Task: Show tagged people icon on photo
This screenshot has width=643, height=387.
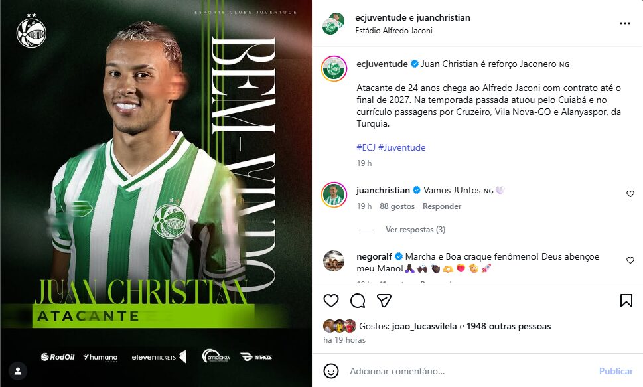Action: click(18, 372)
